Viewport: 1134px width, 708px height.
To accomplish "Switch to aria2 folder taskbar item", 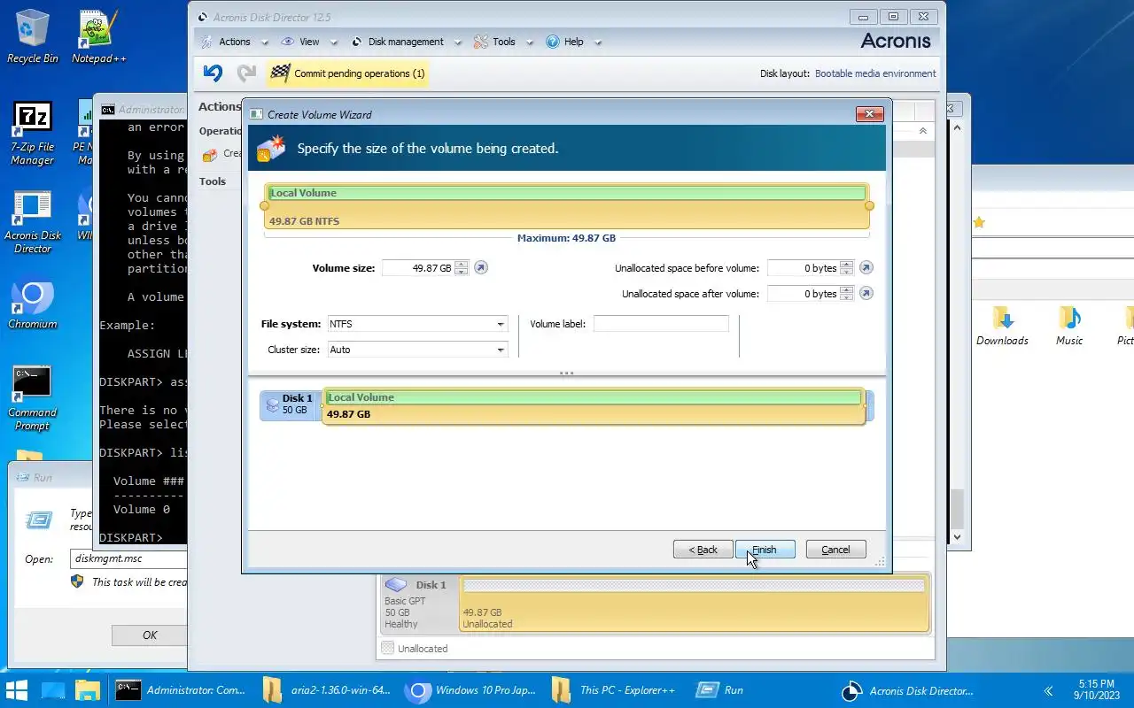I will (326, 690).
